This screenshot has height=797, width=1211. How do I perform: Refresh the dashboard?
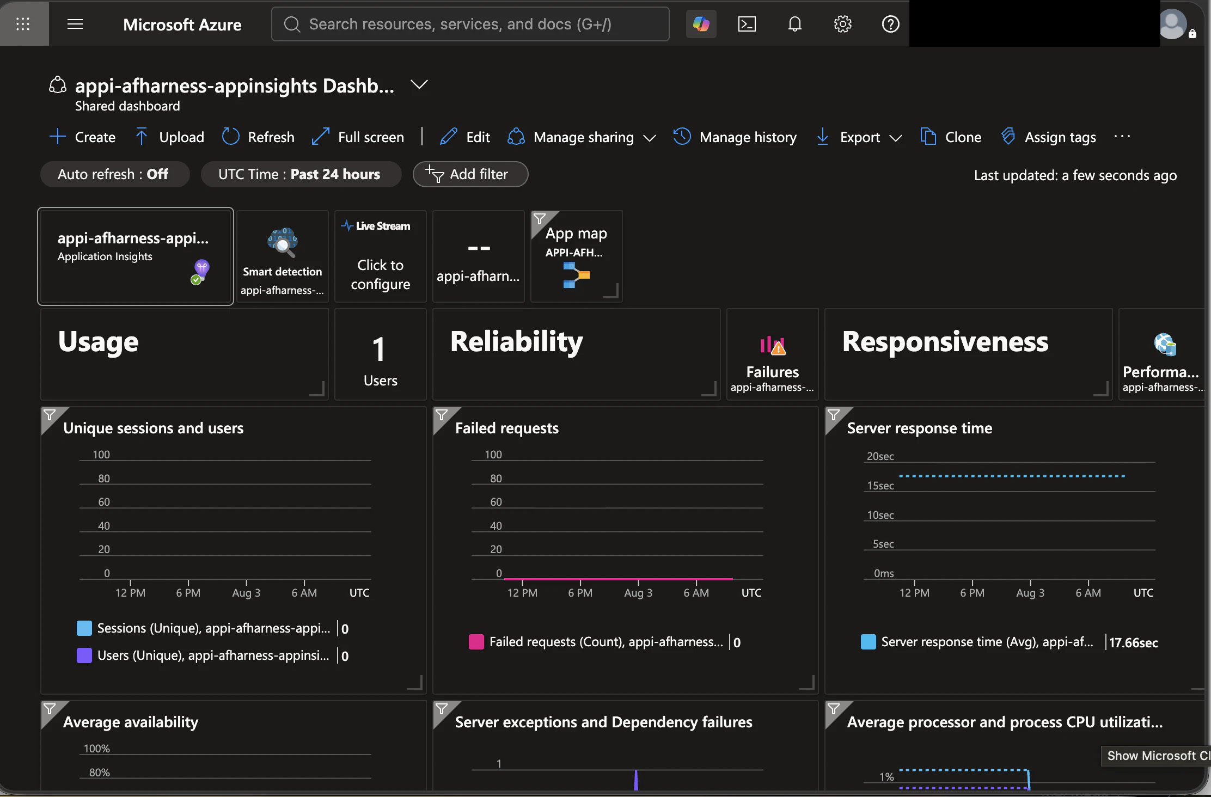pyautogui.click(x=259, y=137)
